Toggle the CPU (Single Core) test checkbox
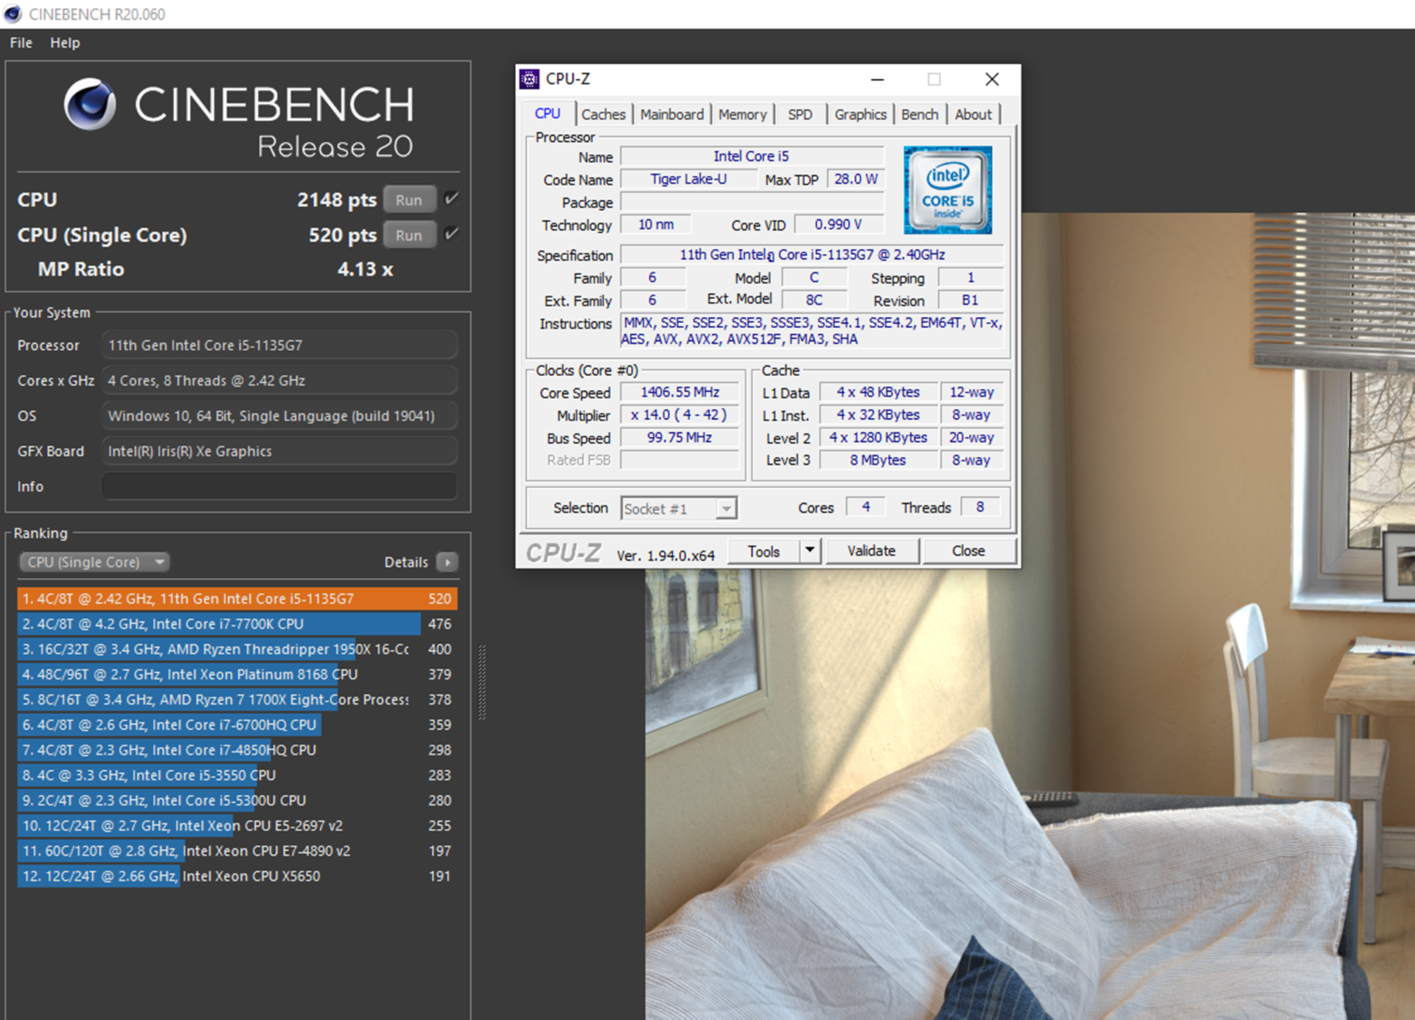Image resolution: width=1415 pixels, height=1020 pixels. 451,234
